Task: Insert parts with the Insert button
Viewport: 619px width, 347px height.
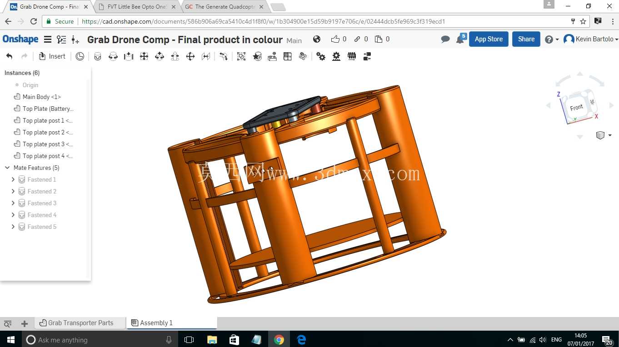Action: 52,56
